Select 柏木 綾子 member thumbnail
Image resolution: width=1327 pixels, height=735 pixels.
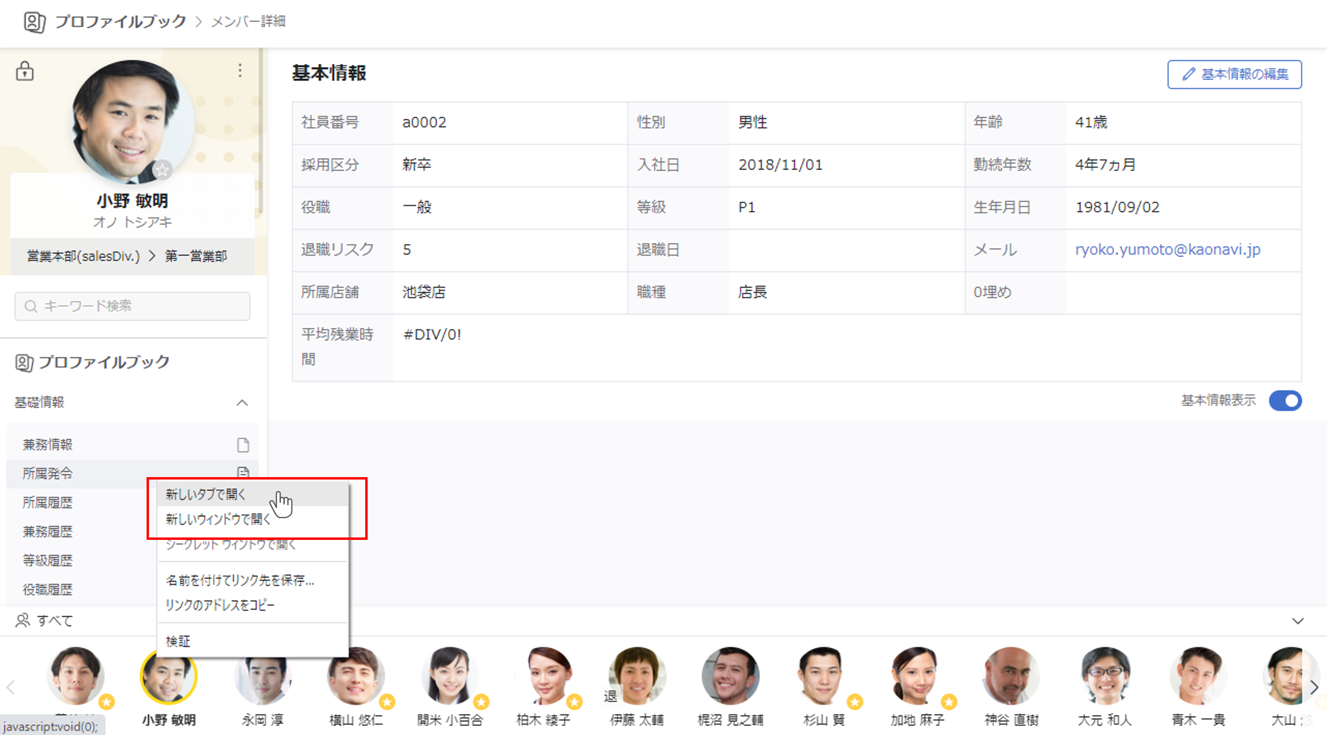[x=543, y=676]
